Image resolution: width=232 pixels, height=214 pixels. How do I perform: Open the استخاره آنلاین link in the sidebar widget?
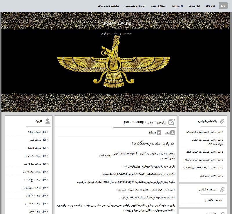point(213,201)
